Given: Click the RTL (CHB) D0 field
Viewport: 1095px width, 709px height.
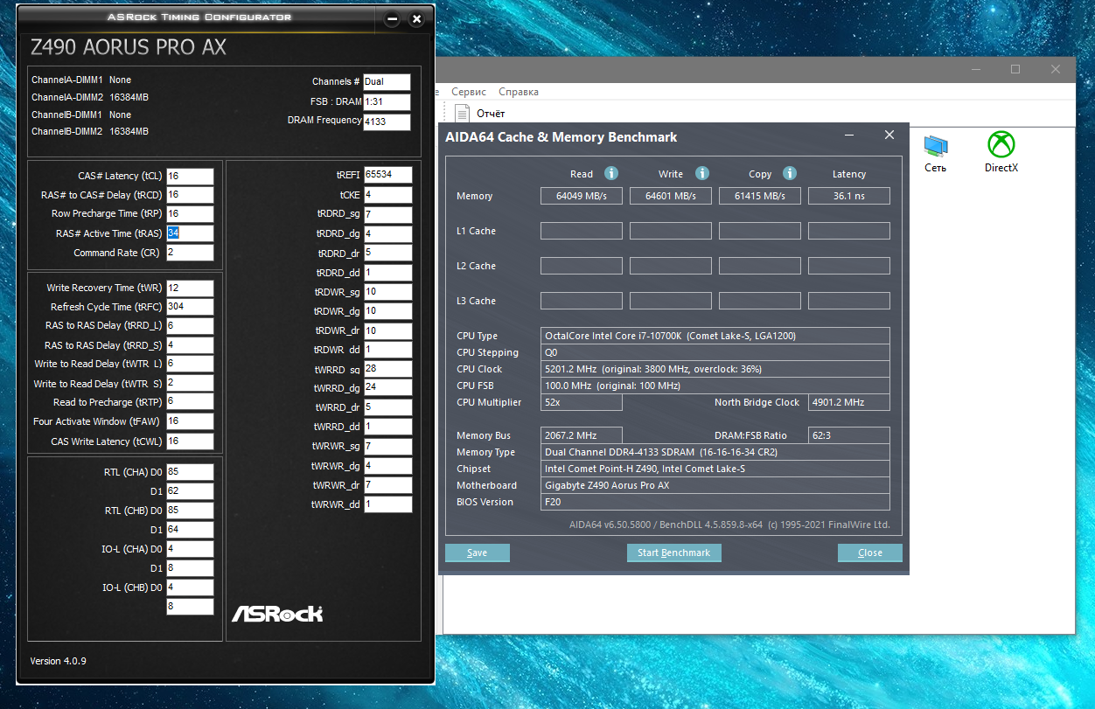Looking at the screenshot, I should [x=190, y=511].
